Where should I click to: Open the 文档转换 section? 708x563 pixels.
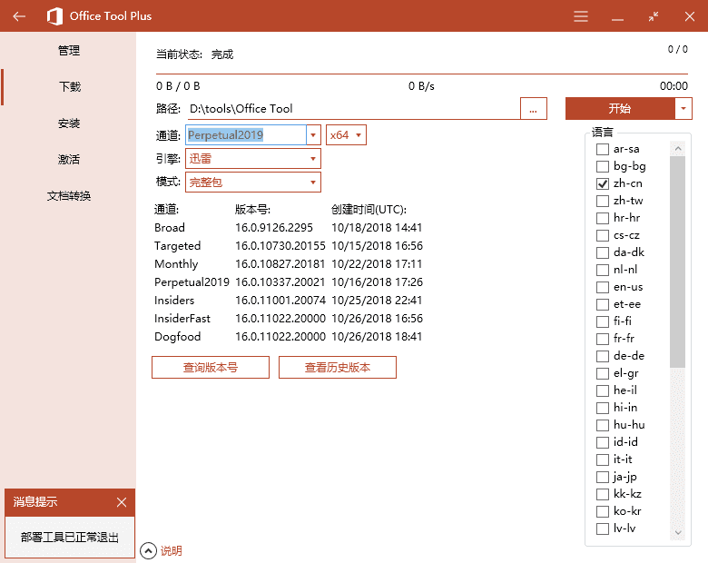(69, 195)
